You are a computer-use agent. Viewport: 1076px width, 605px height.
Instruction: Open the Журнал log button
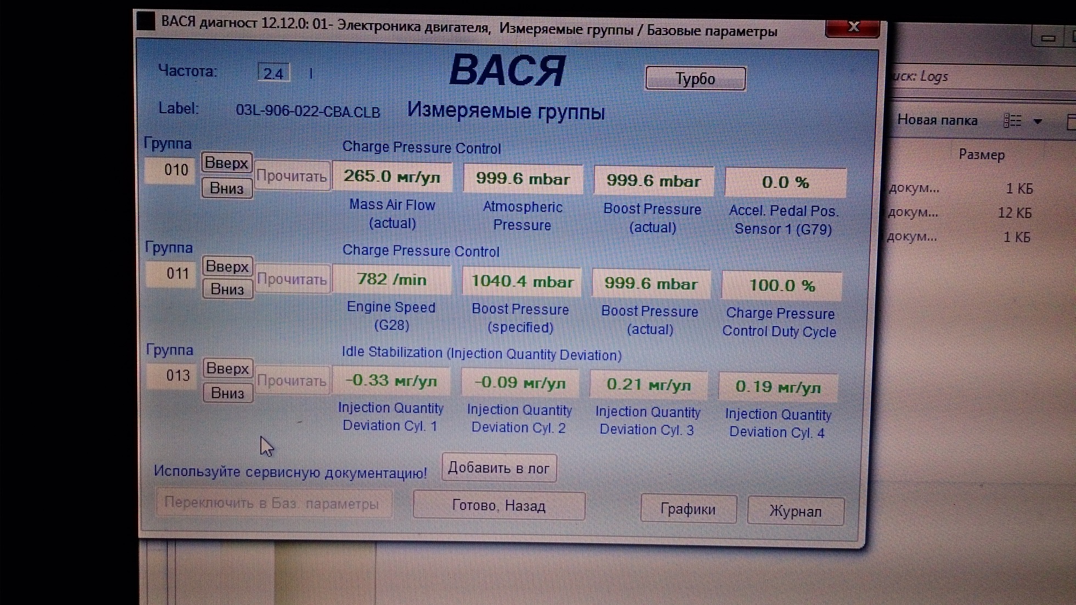pos(795,512)
